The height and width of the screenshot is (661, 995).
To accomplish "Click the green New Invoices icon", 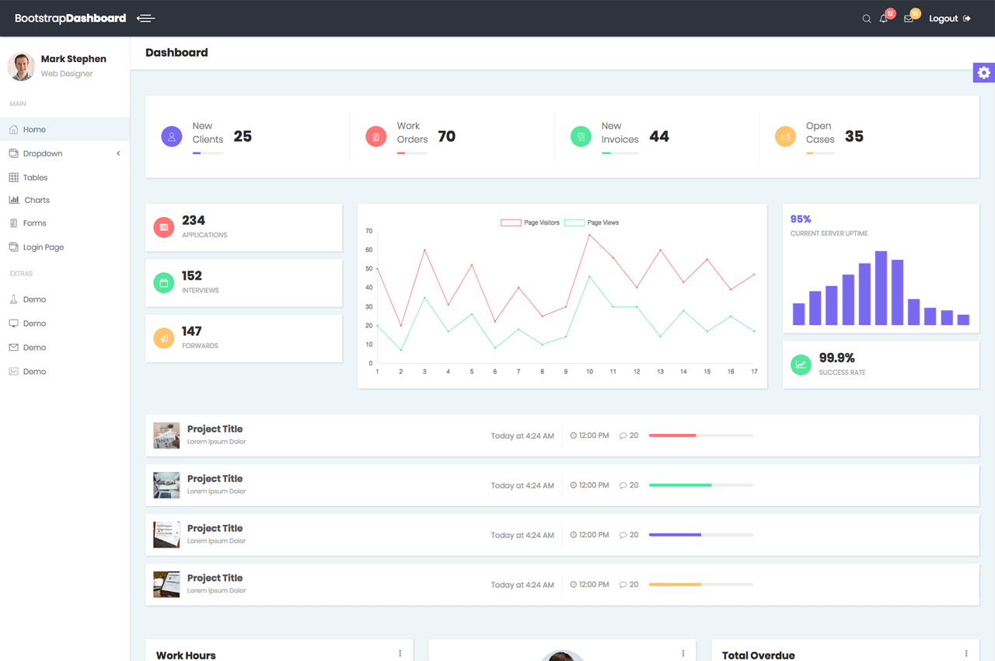I will [581, 137].
